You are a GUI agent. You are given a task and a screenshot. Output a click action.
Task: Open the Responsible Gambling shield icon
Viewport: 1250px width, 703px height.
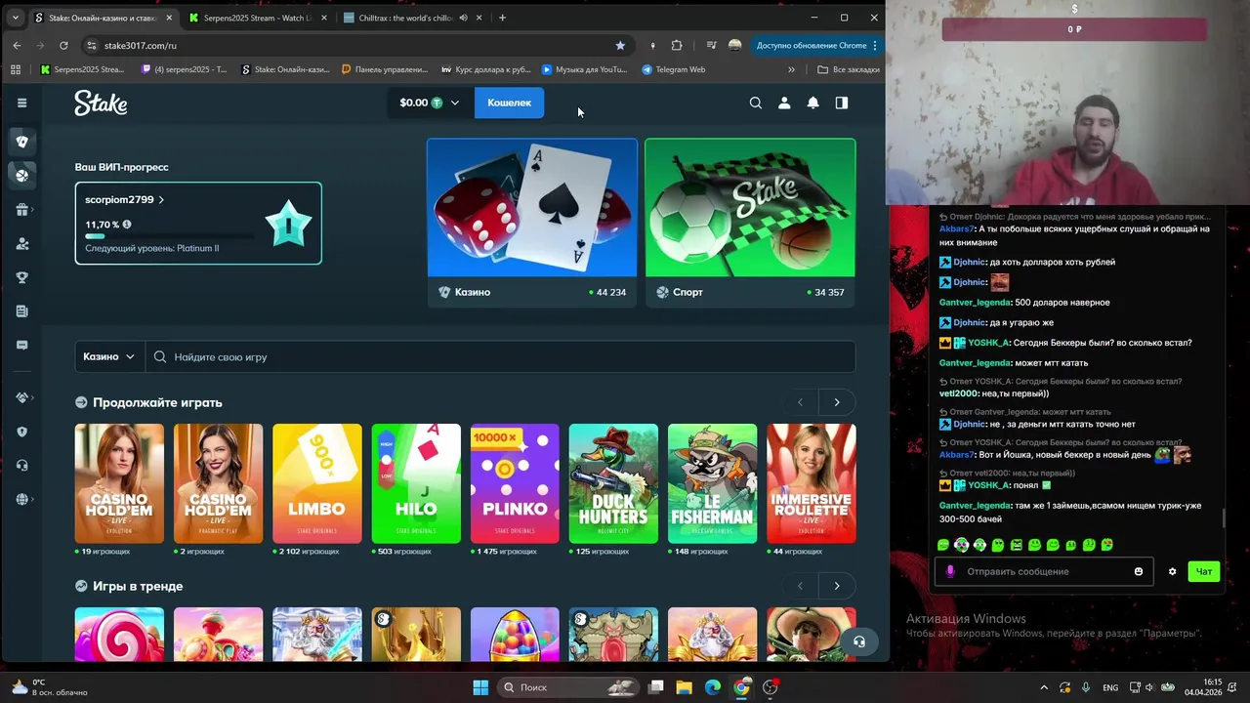[x=21, y=432]
